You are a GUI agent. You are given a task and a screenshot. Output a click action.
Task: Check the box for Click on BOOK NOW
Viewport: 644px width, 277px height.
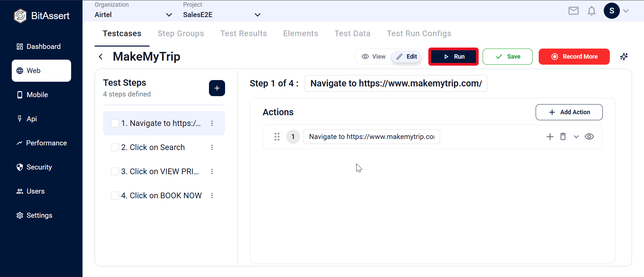coord(115,196)
